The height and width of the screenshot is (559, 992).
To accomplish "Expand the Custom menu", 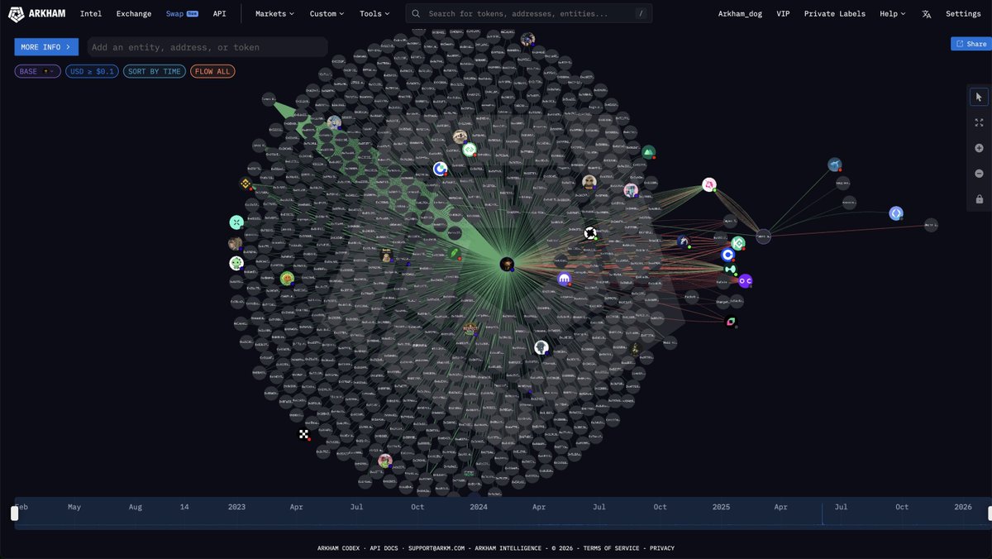I will (x=327, y=14).
